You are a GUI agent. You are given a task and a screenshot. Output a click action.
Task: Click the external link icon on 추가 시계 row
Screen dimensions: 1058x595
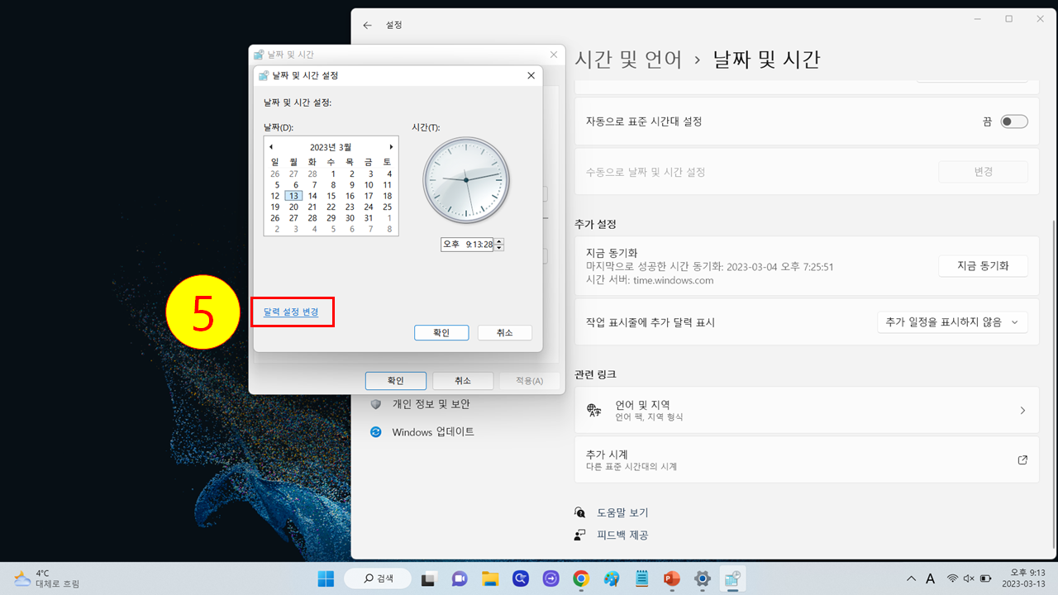click(1022, 459)
